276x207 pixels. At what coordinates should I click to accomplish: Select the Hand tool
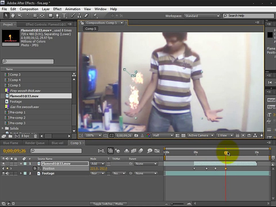click(x=13, y=16)
